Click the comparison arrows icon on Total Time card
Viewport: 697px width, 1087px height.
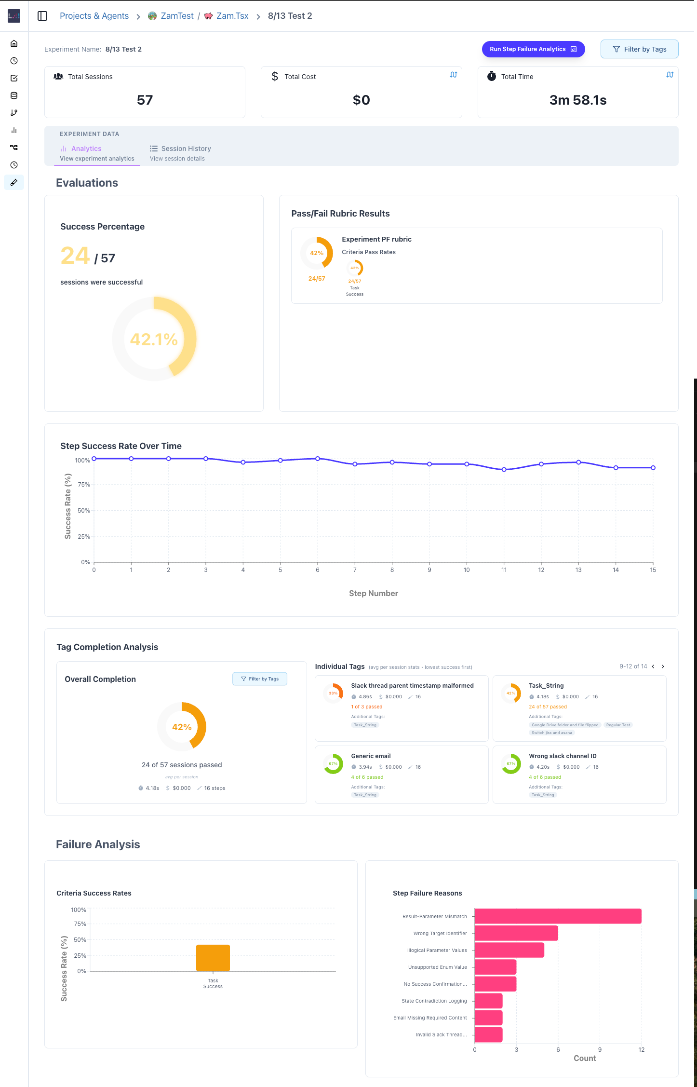click(x=670, y=75)
